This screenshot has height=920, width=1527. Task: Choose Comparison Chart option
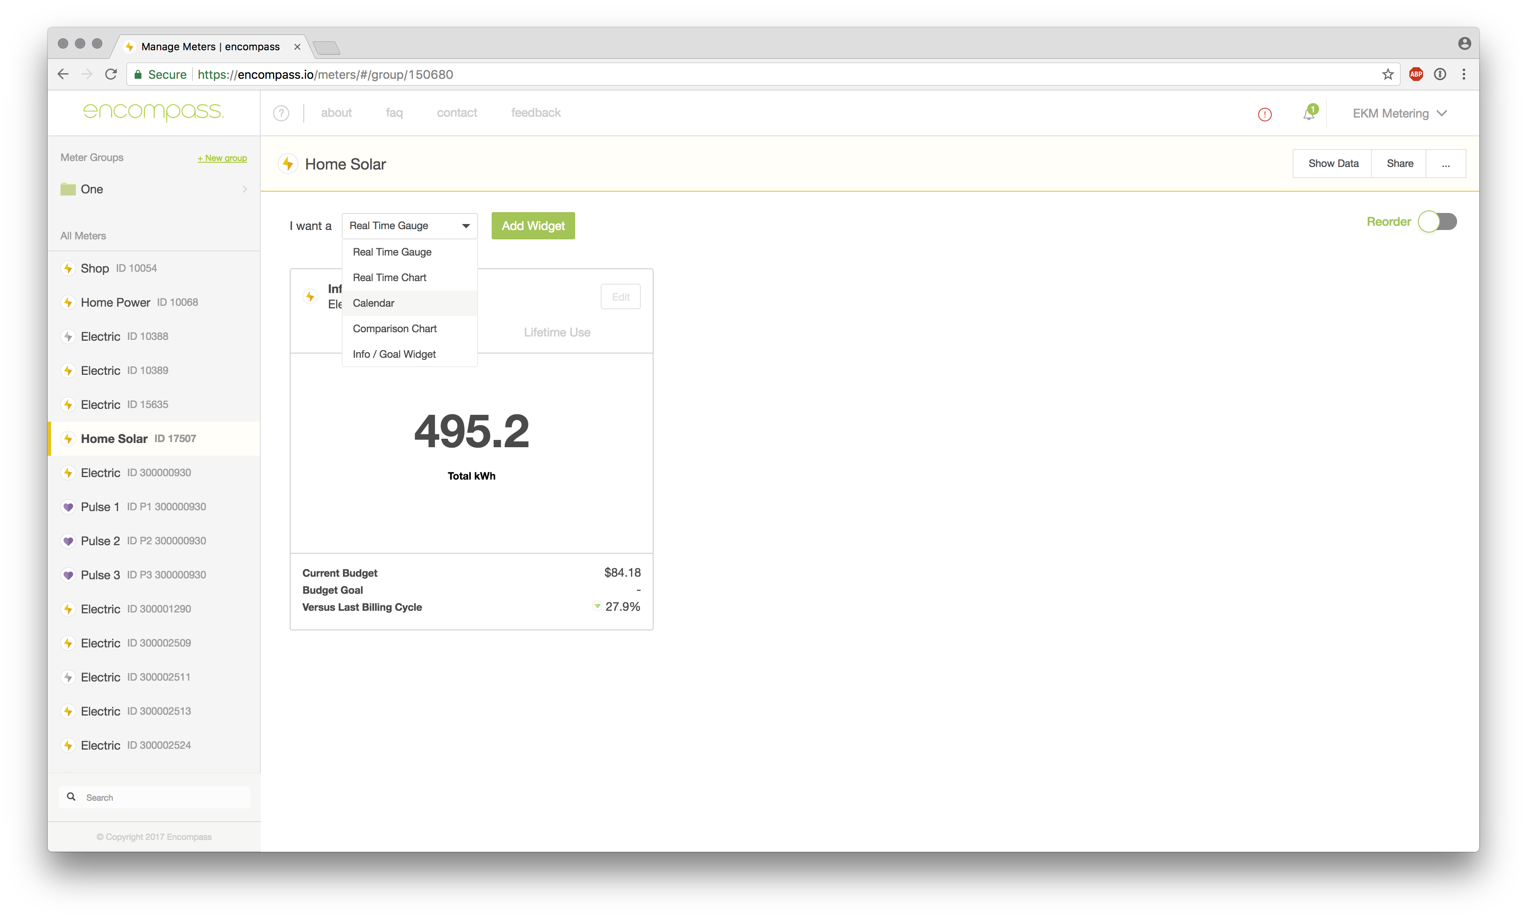pyautogui.click(x=395, y=328)
